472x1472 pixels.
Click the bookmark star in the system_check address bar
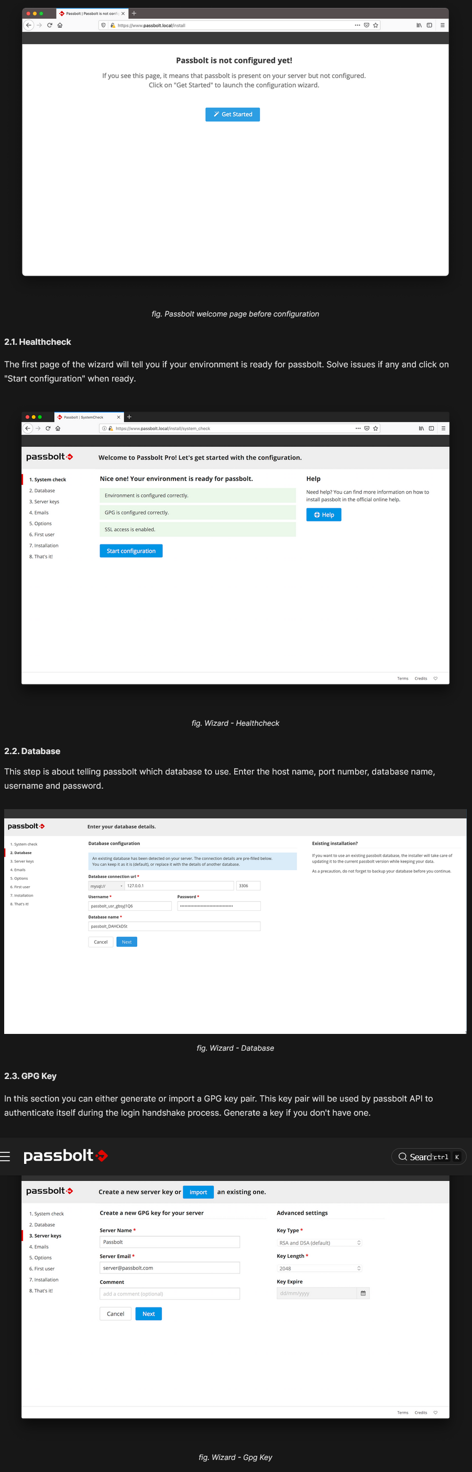pyautogui.click(x=376, y=428)
